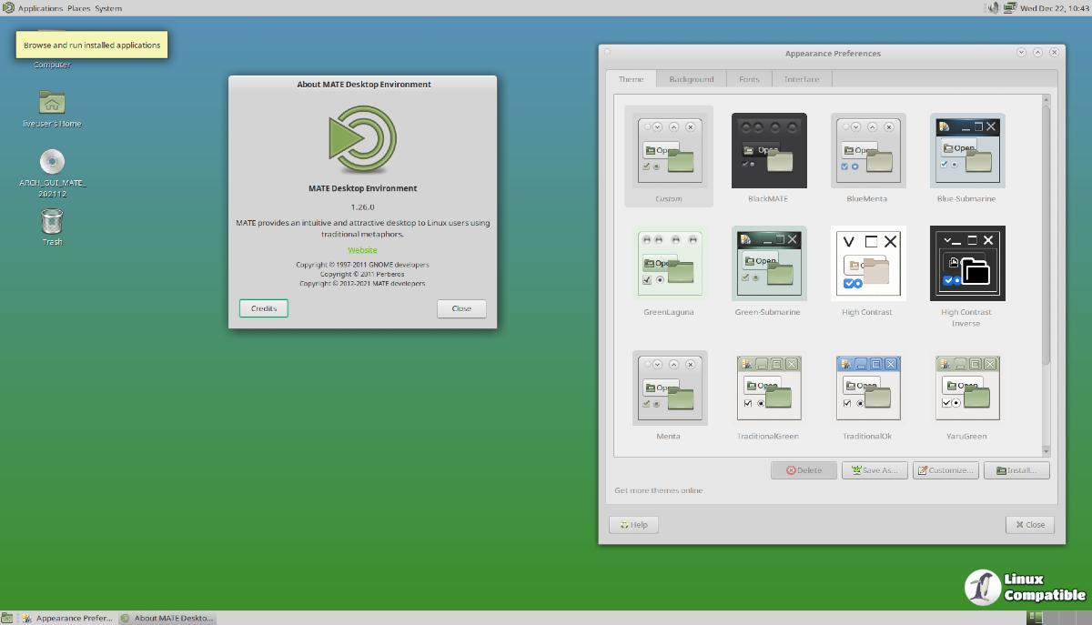Open liveuser's Home folder icon
This screenshot has height=625, width=1092.
coord(52,103)
